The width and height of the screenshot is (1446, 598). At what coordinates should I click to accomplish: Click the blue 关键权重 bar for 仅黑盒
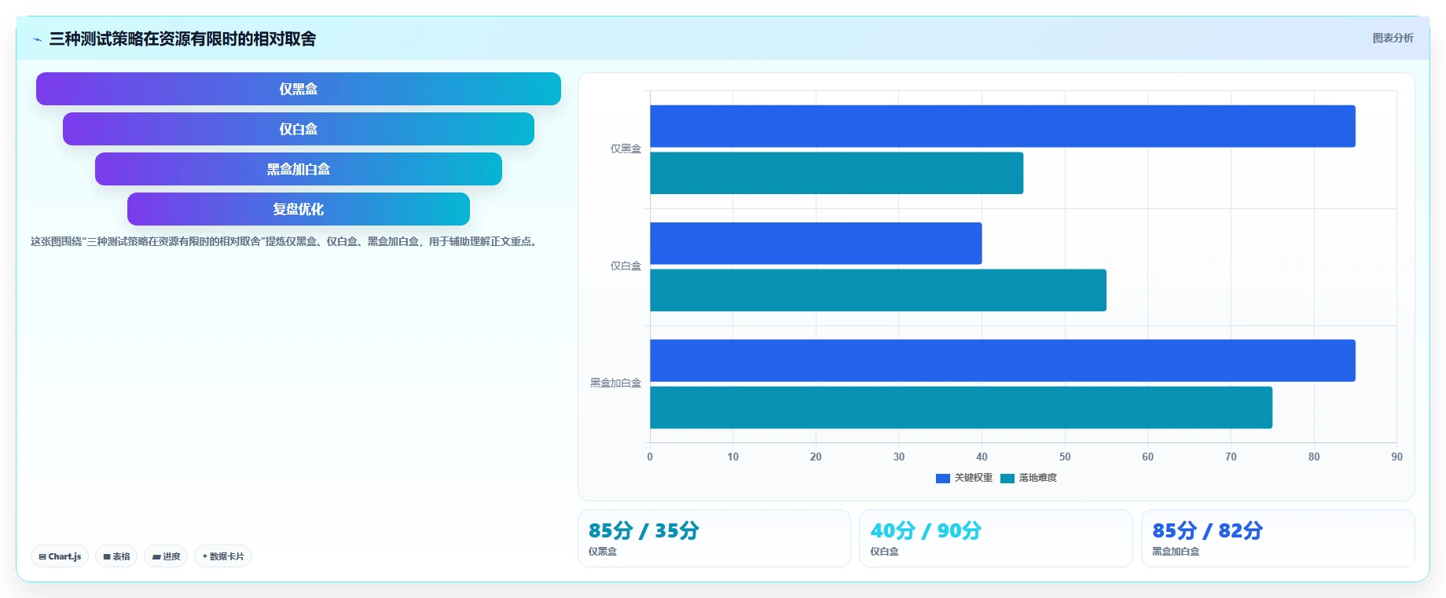pyautogui.click(x=1003, y=127)
